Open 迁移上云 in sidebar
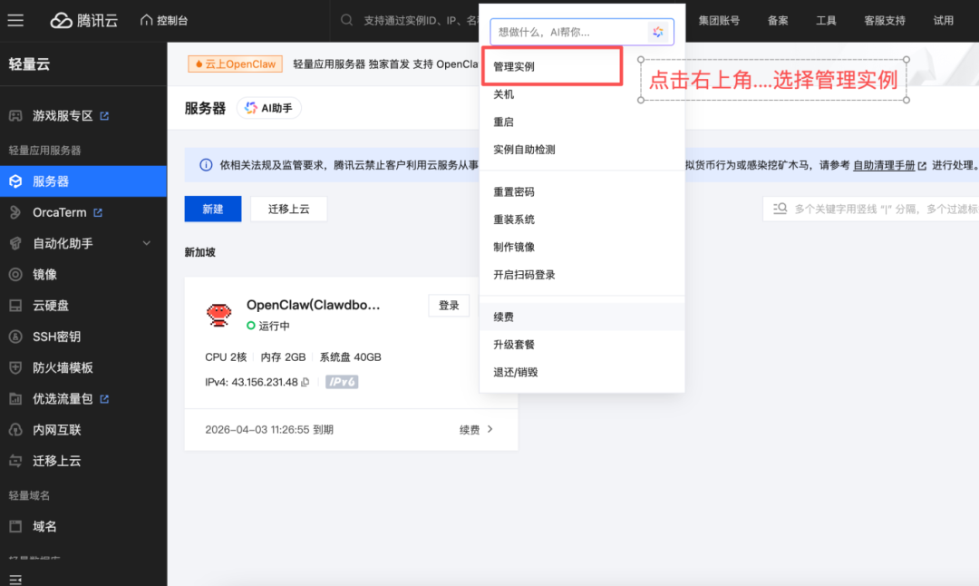The image size is (979, 586). click(x=83, y=461)
